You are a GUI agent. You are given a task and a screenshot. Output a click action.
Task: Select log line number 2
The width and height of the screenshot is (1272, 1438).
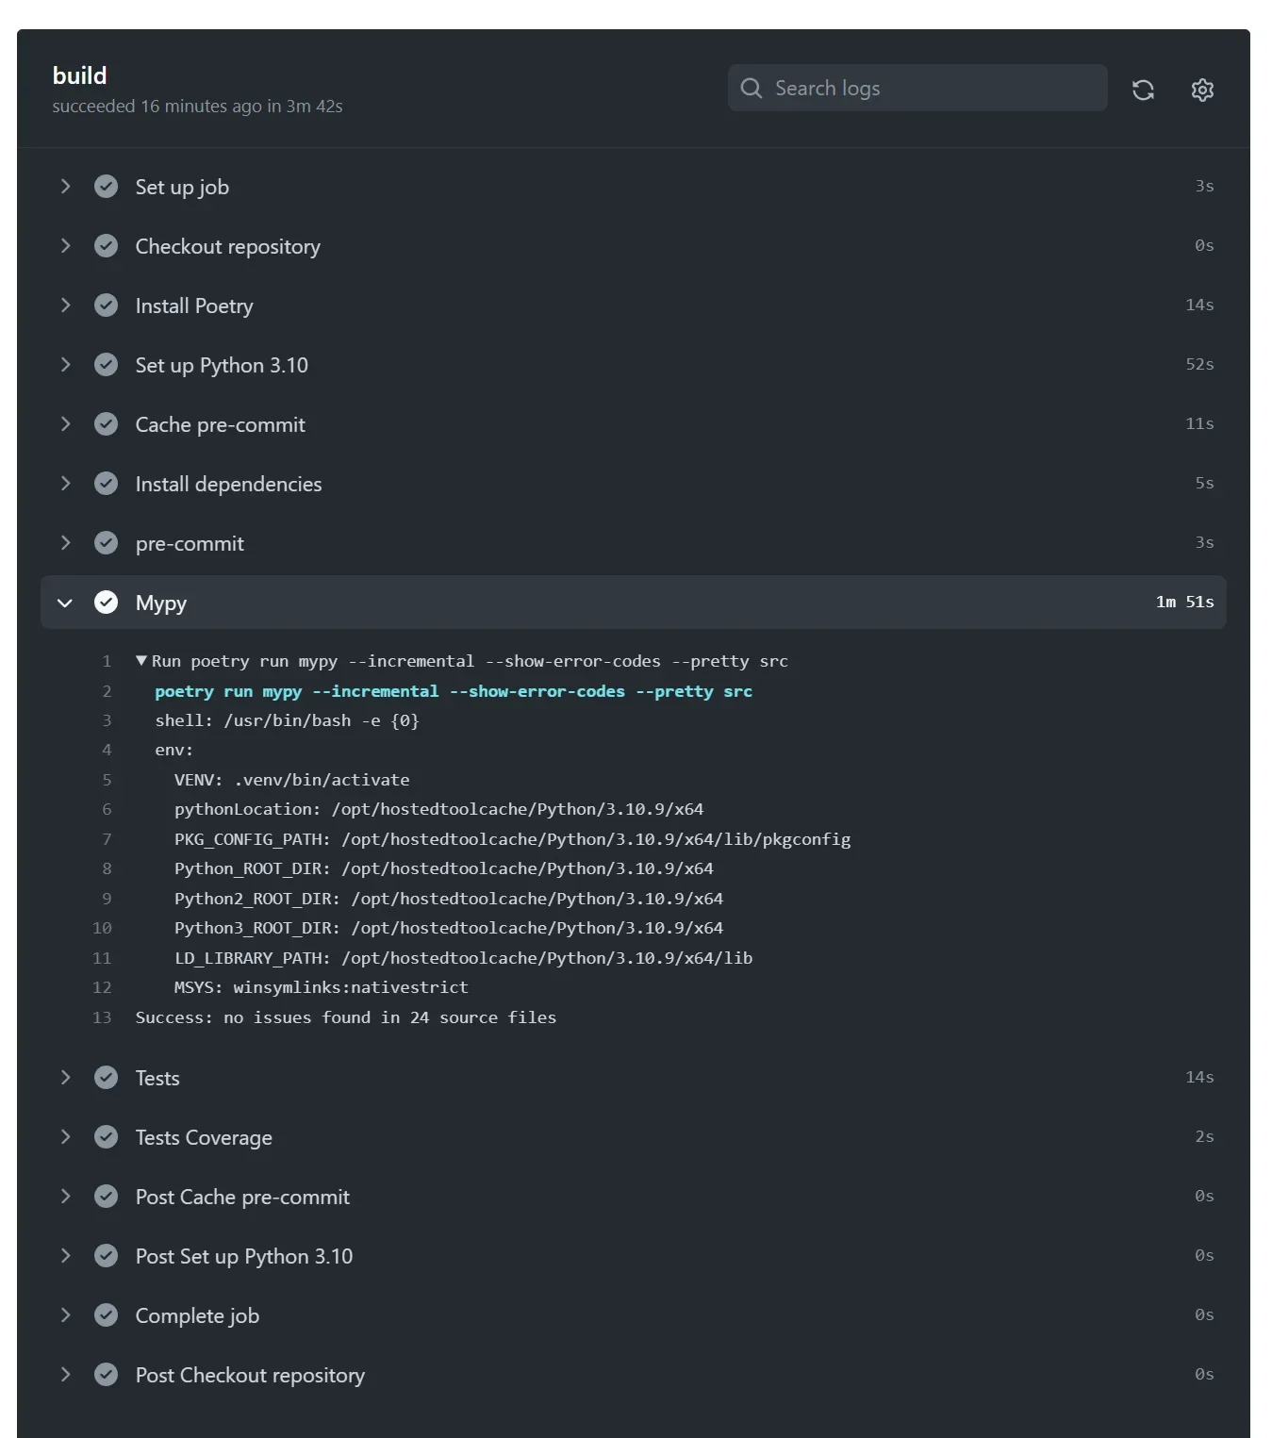(x=107, y=691)
